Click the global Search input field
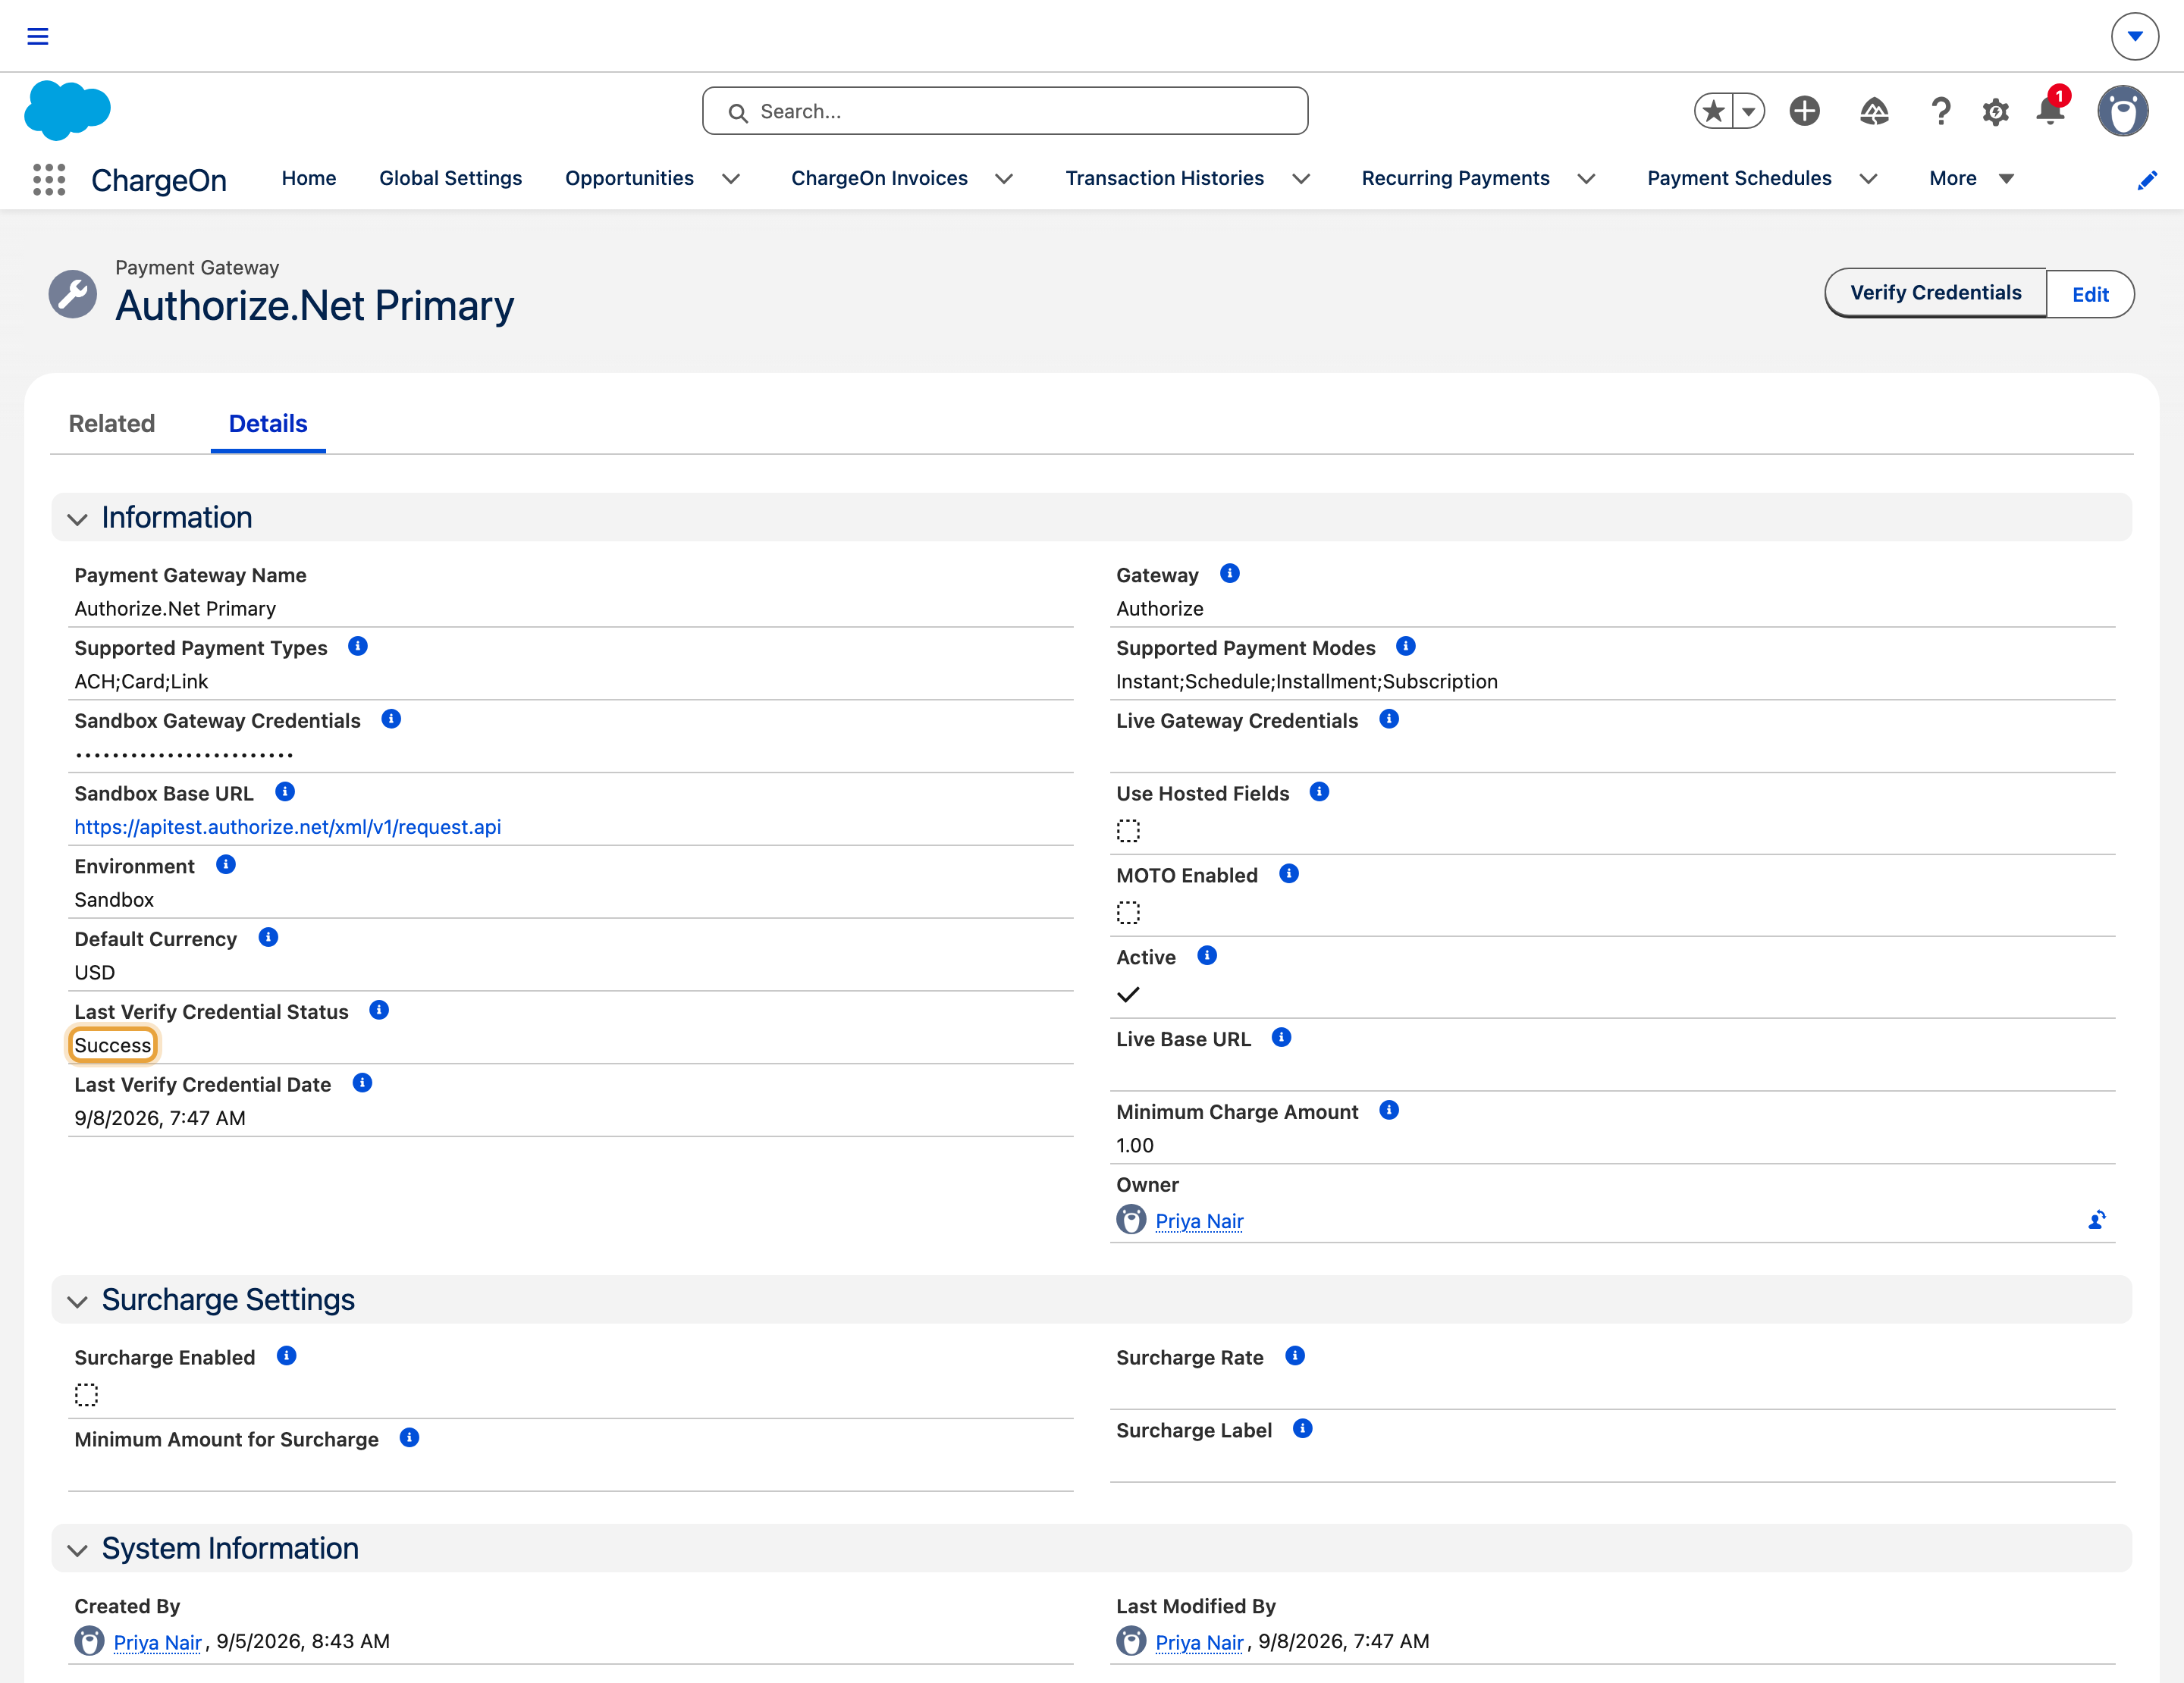The width and height of the screenshot is (2184, 1683). click(1005, 111)
